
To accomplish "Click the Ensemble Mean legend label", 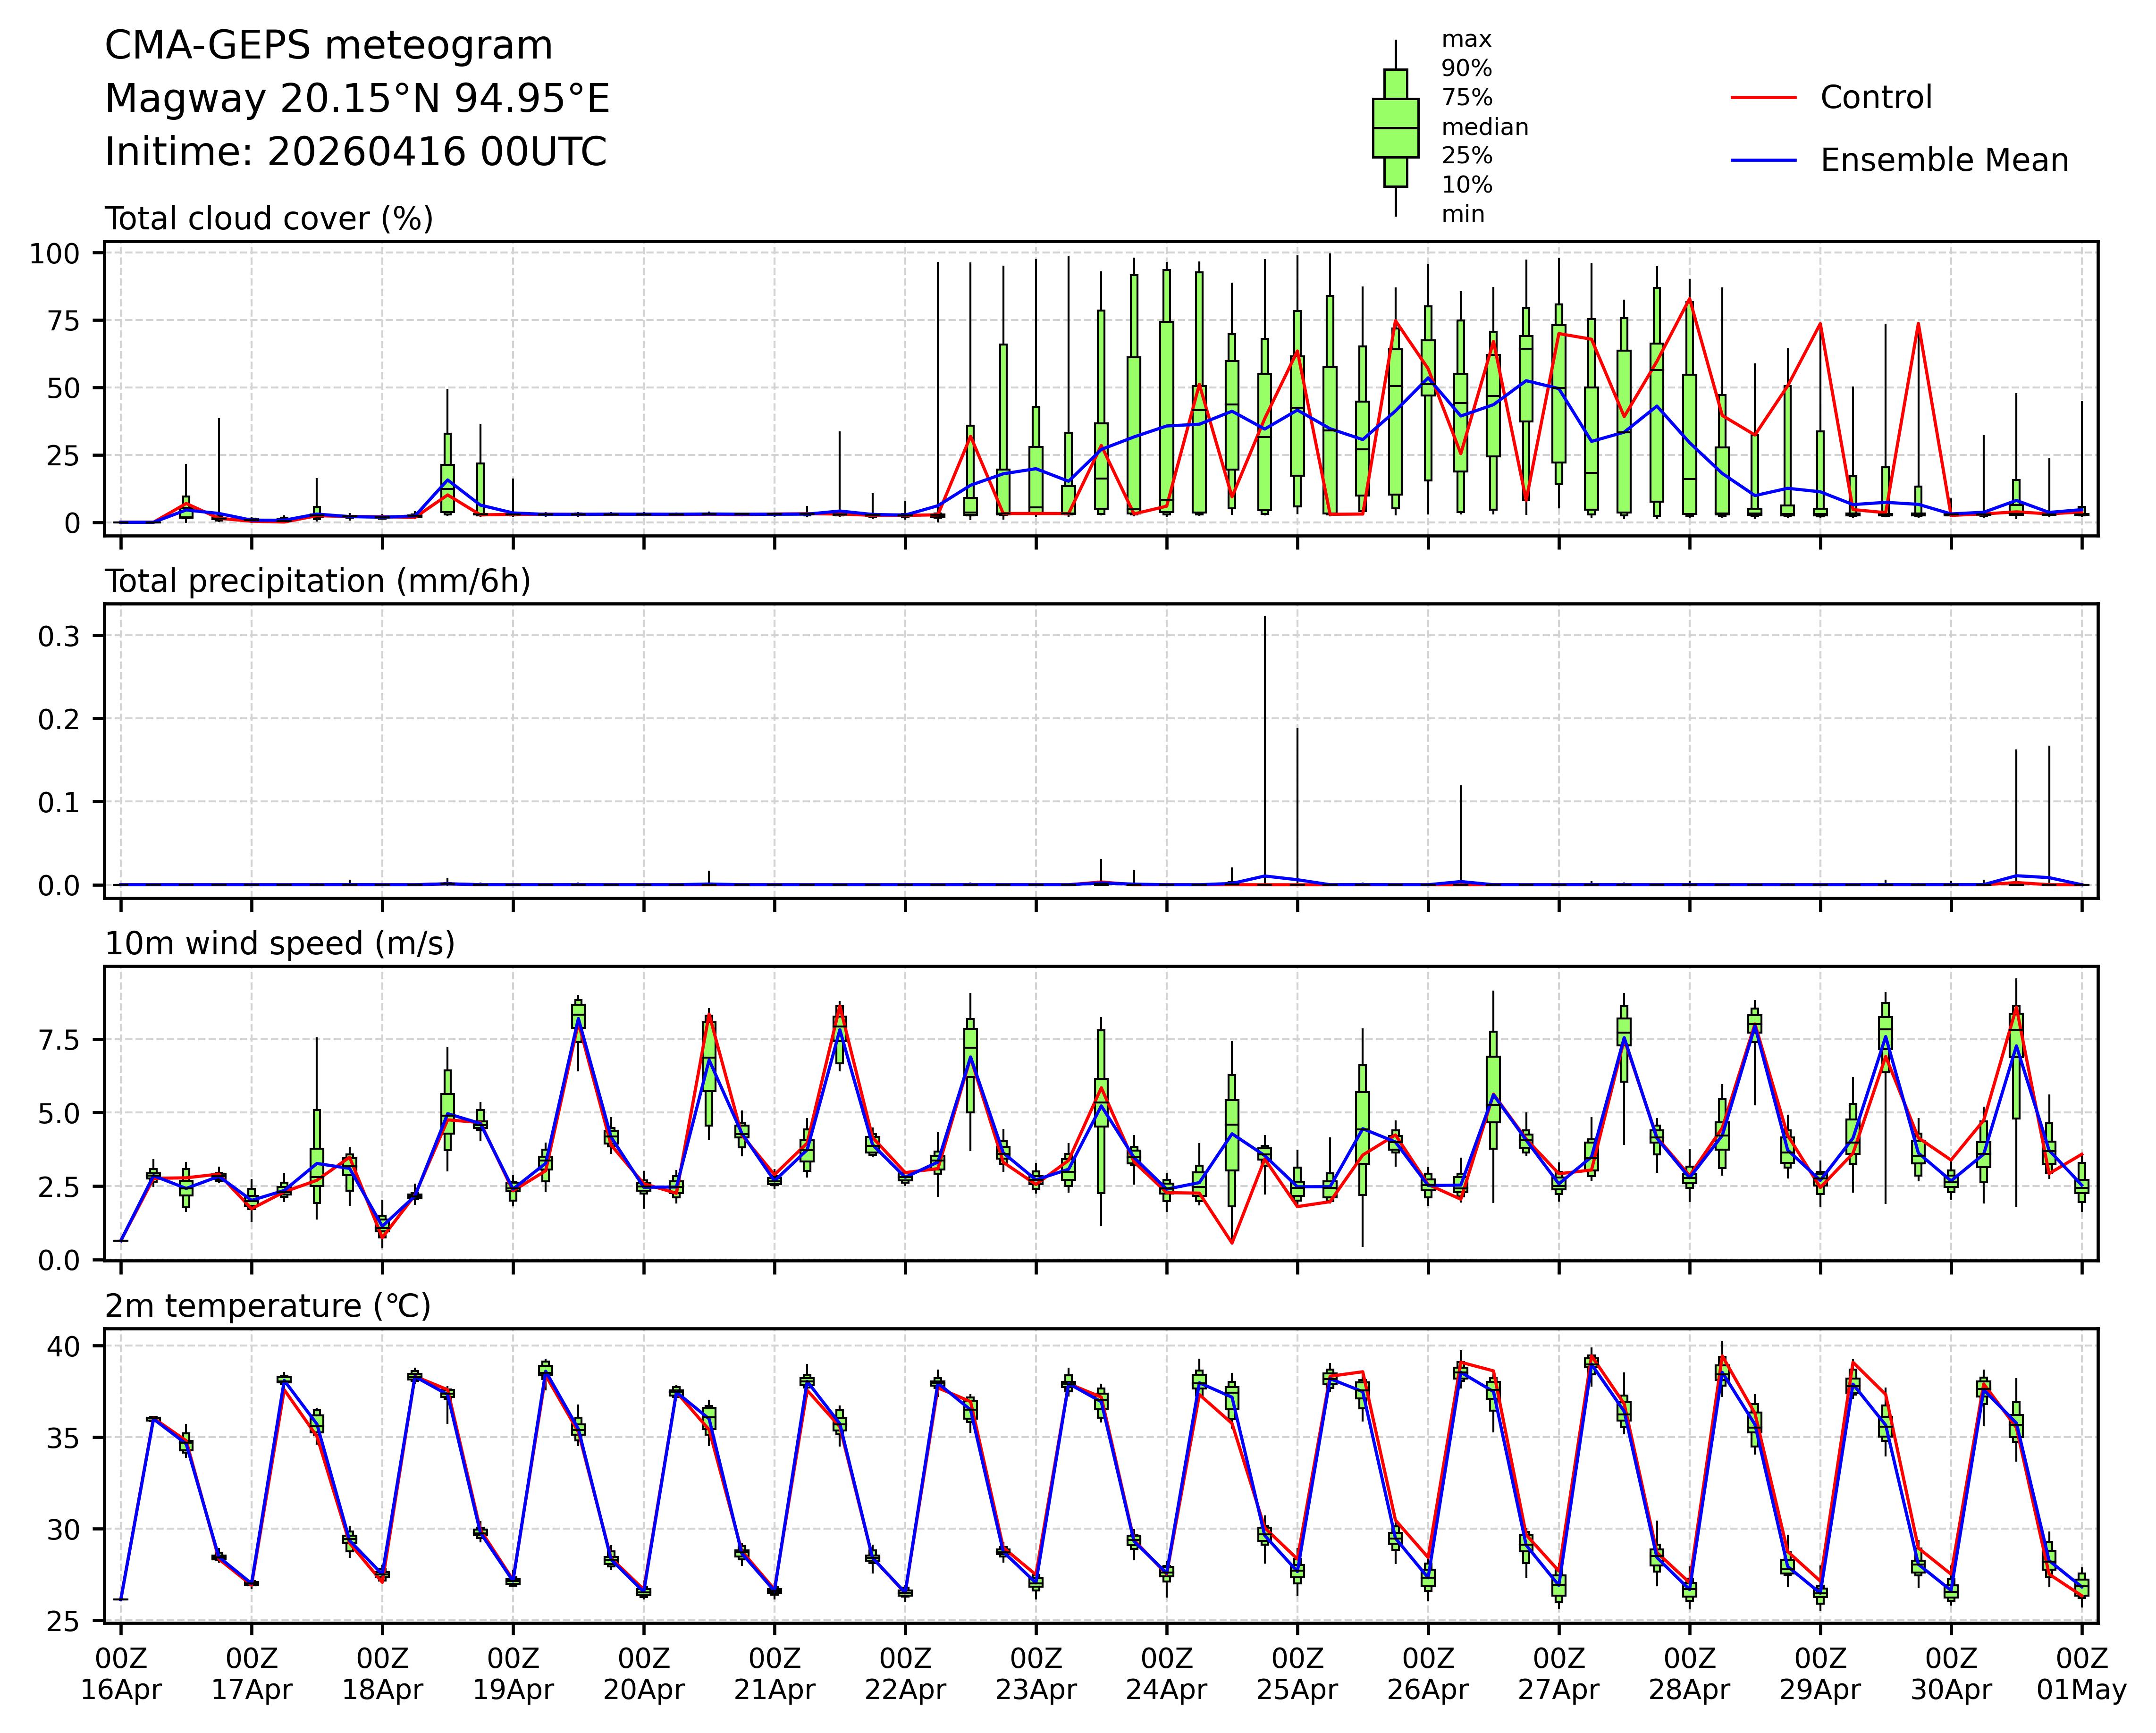I will tap(1944, 160).
